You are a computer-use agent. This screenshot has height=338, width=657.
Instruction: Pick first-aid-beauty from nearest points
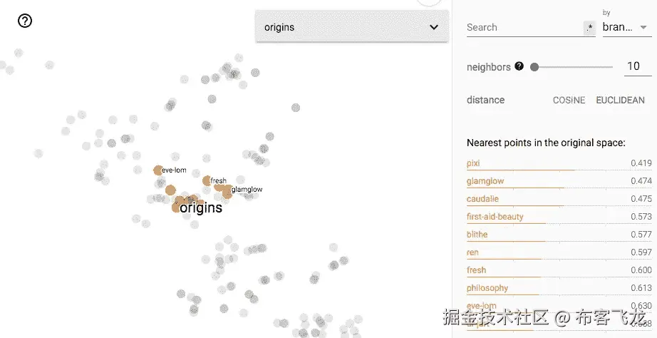click(495, 217)
